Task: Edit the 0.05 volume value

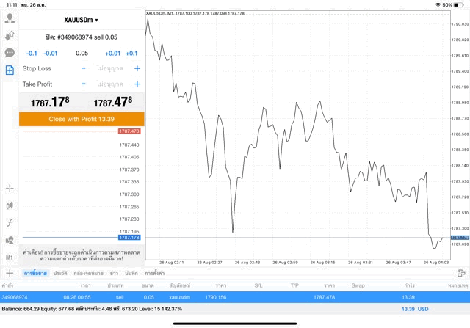Action: (82, 54)
